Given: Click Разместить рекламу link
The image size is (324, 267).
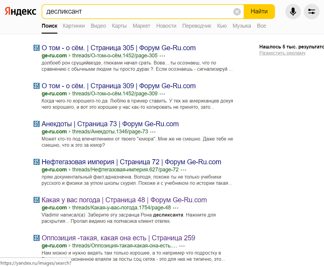Looking at the screenshot, I should click(282, 53).
